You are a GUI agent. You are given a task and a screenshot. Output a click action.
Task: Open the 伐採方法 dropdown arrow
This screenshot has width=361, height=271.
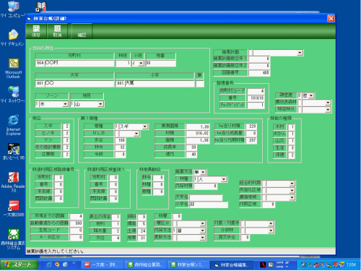(203, 231)
